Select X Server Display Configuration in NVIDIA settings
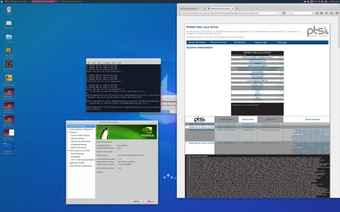This screenshot has height=212, width=340. pyautogui.click(x=81, y=129)
